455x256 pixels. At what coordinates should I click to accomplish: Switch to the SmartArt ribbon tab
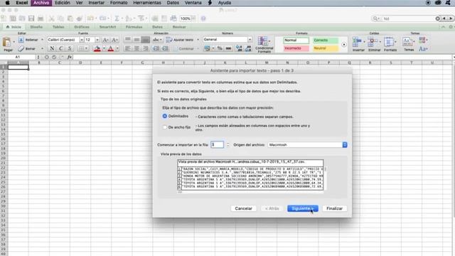(107, 27)
